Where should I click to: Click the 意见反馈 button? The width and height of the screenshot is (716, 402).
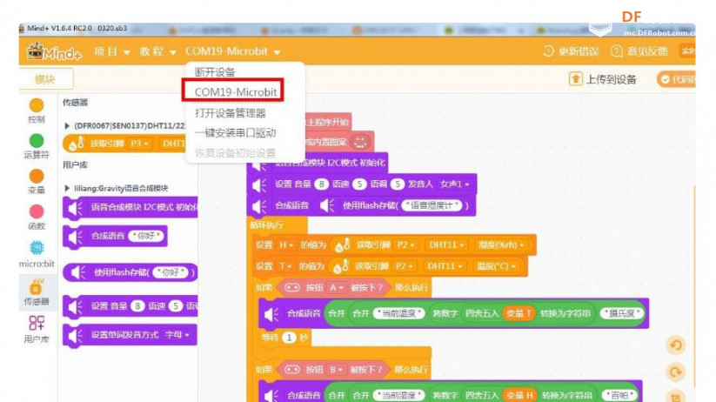(x=639, y=51)
